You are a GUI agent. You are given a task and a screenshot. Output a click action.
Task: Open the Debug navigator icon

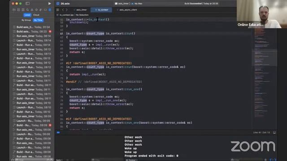click(x=41, y=10)
